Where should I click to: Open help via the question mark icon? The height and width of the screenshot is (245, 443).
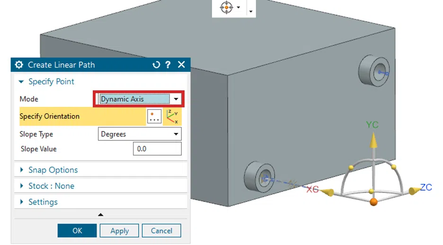click(168, 65)
